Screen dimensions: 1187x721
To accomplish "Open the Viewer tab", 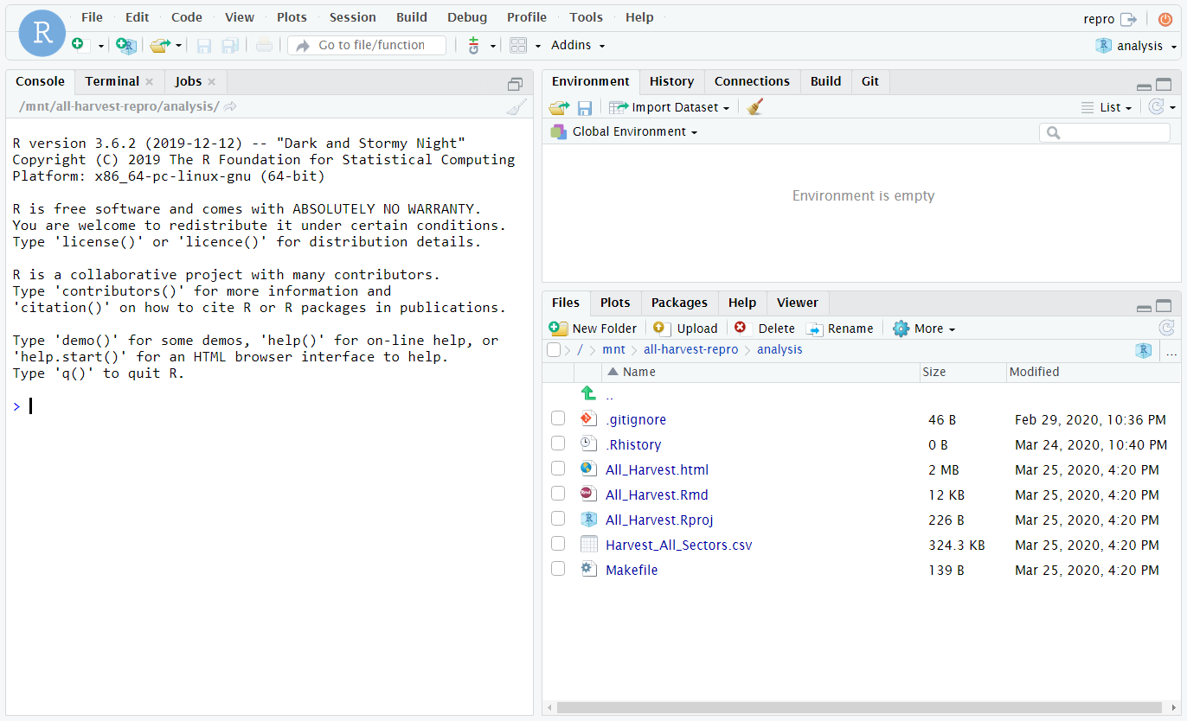I will [x=797, y=303].
